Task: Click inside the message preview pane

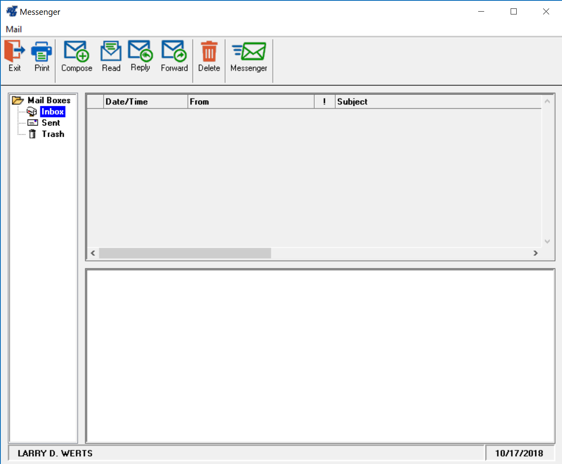Action: coord(320,356)
